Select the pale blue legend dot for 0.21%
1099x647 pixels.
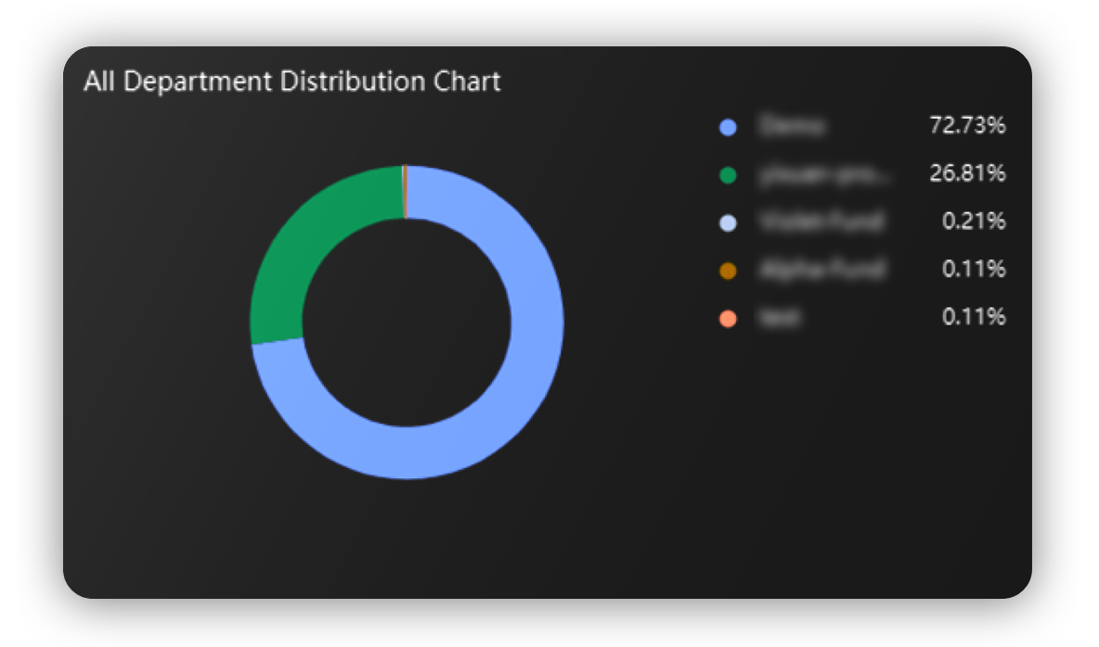[x=729, y=222]
